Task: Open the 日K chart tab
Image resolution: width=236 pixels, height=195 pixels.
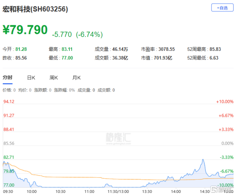Action: [31, 78]
